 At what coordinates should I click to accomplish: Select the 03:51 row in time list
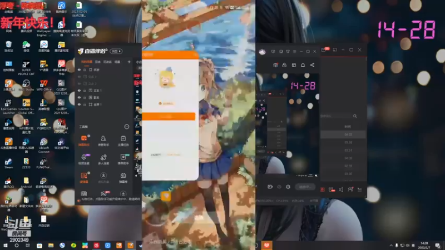pos(343,150)
